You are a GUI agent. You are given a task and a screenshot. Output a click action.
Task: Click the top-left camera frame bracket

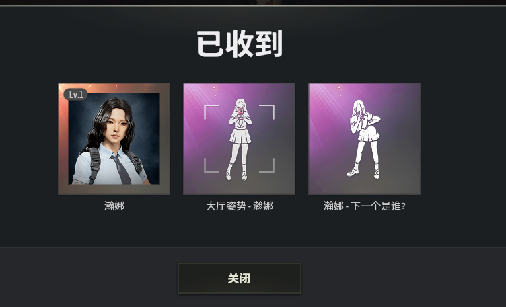point(211,112)
